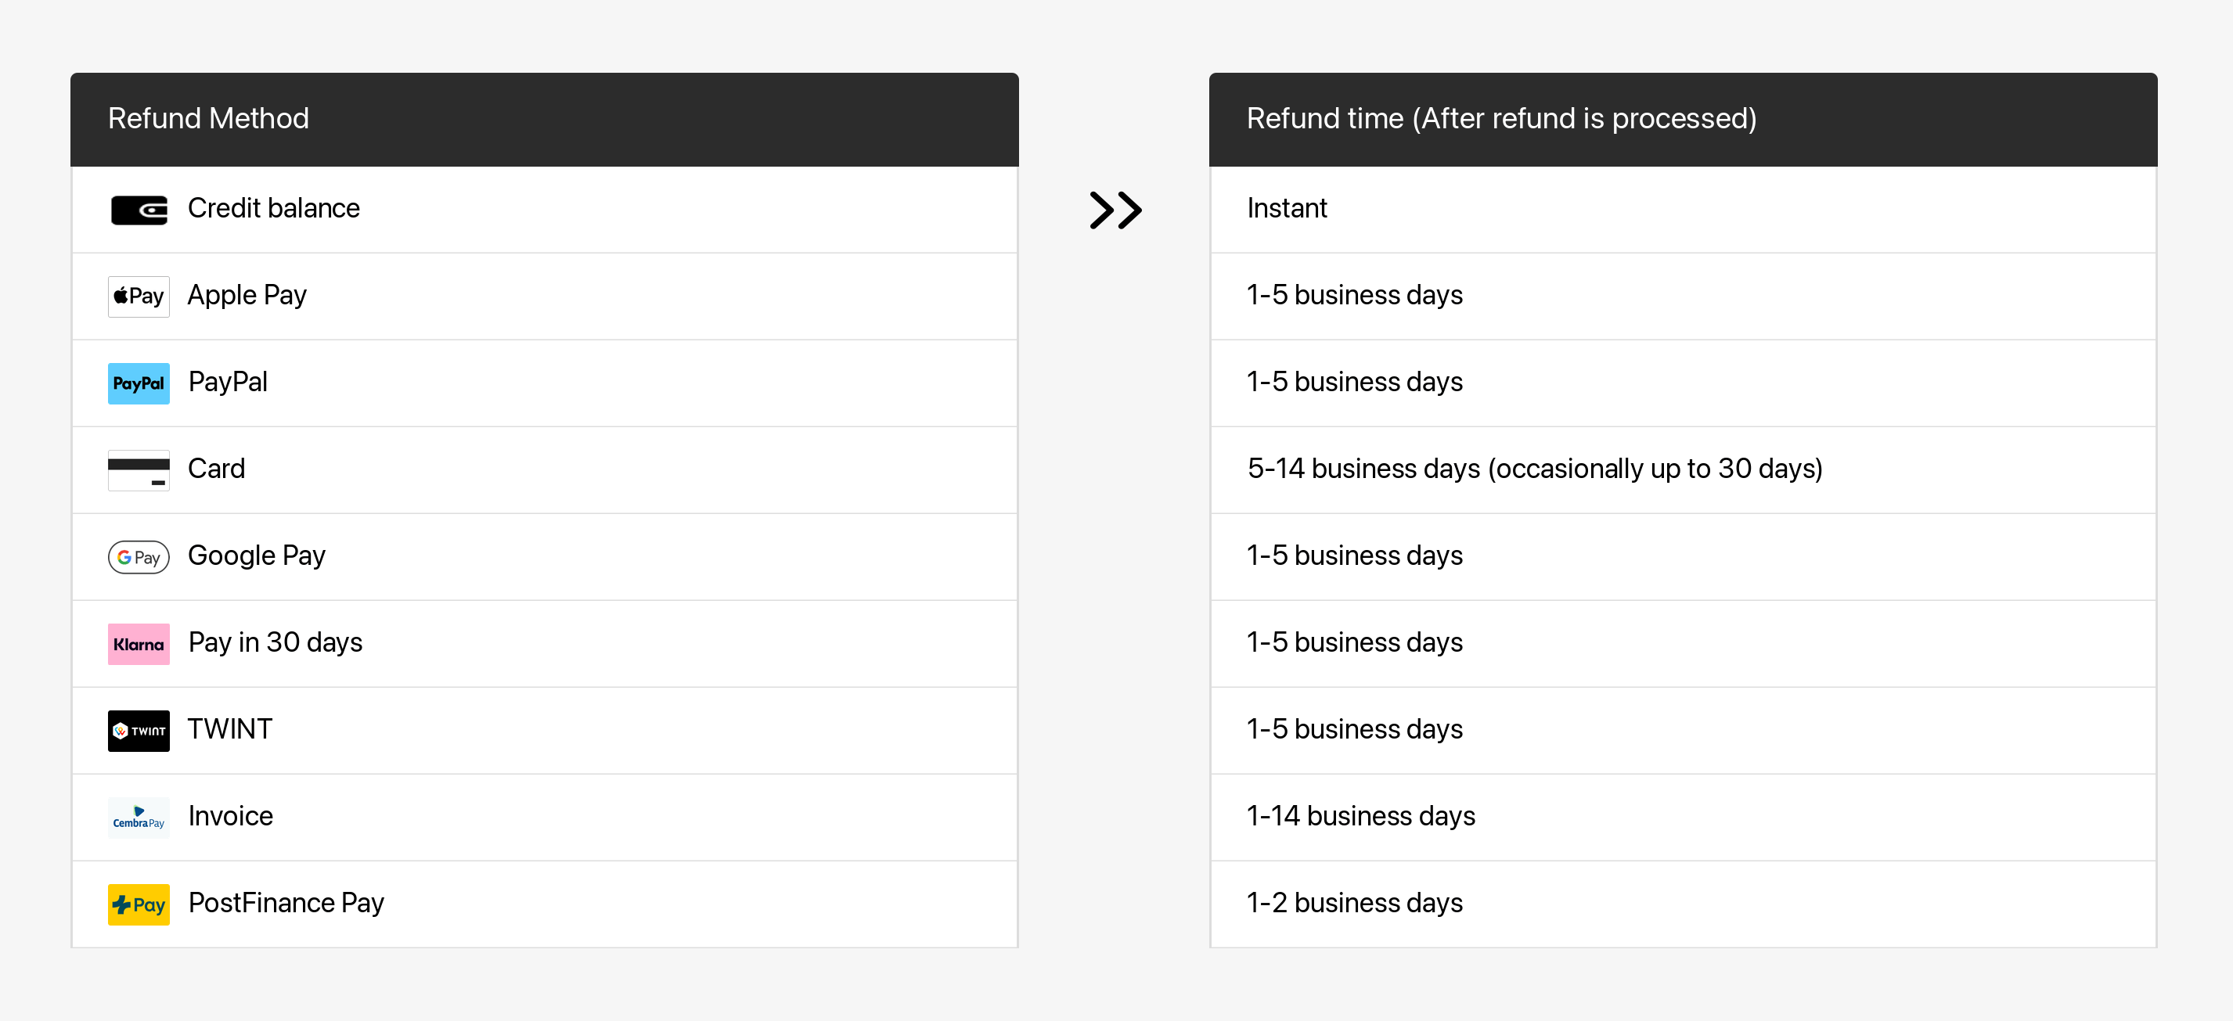
Task: Click the pink Klarna logo icon
Action: click(139, 644)
